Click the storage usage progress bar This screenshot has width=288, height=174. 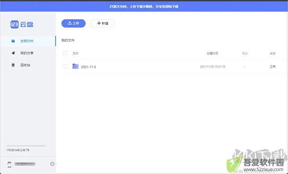tap(26, 146)
